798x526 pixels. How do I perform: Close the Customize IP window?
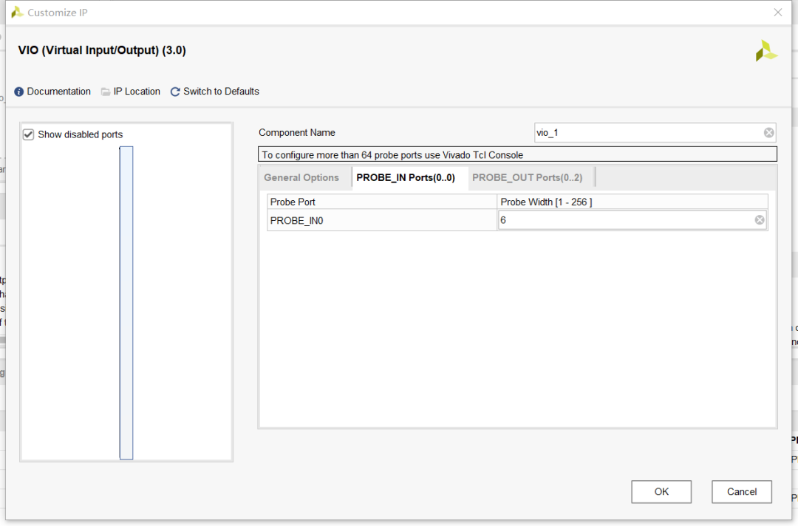[x=777, y=13]
